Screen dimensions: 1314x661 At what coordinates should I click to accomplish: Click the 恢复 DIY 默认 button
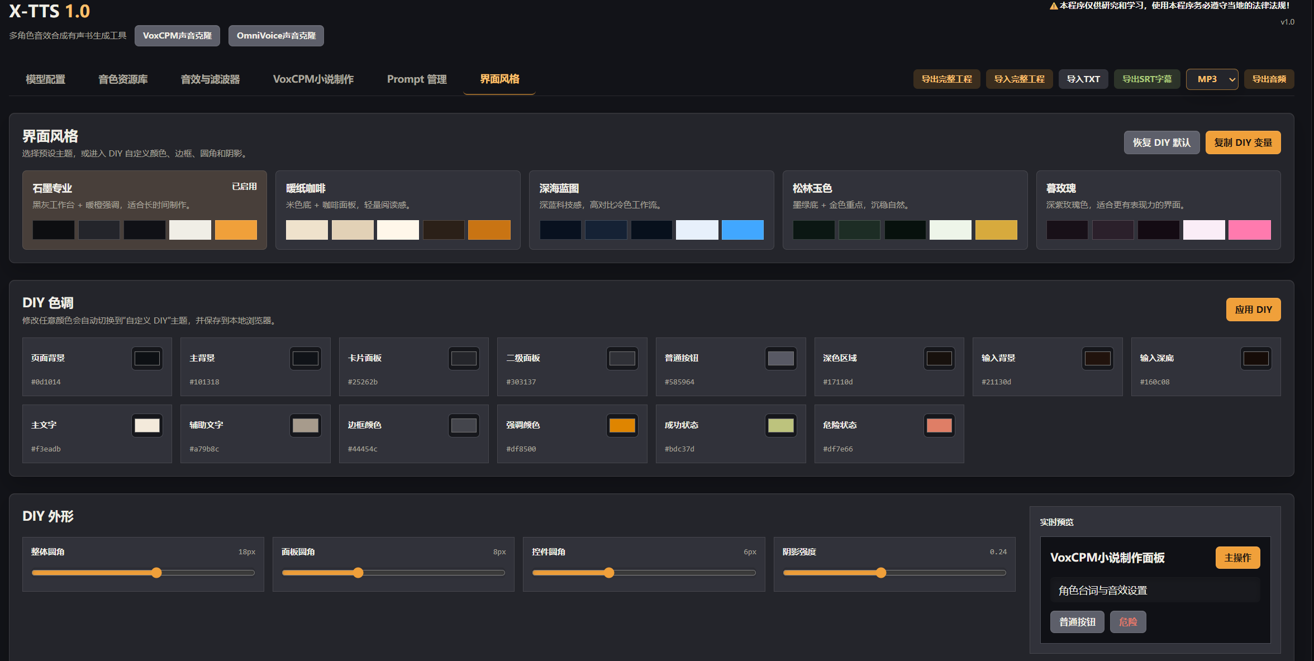coord(1161,142)
